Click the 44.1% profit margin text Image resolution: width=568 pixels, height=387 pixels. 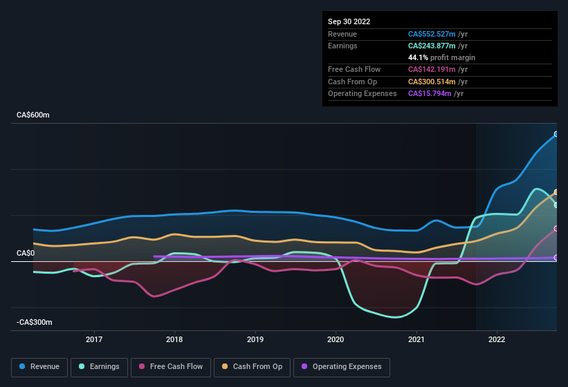(441, 57)
